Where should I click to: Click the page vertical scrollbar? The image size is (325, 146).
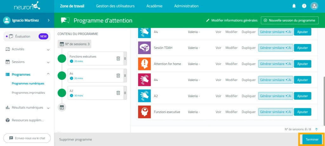tap(324, 101)
